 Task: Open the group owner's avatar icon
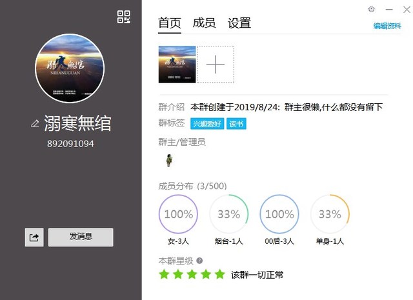click(169, 159)
